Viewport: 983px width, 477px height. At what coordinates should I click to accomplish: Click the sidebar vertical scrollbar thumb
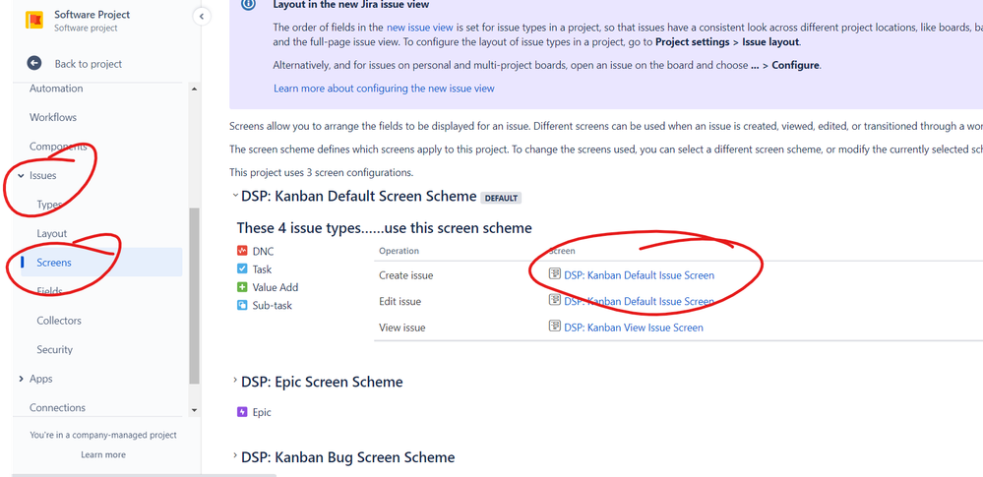pos(194,296)
